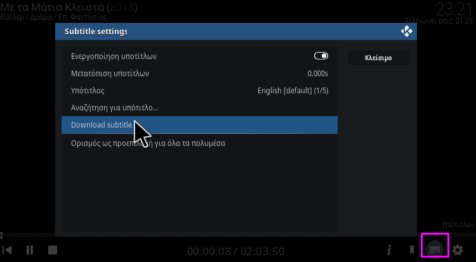This screenshot has height=262, width=476.
Task: Toggle the Ενεργοποίηση υποτίτλων switch
Action: [321, 56]
